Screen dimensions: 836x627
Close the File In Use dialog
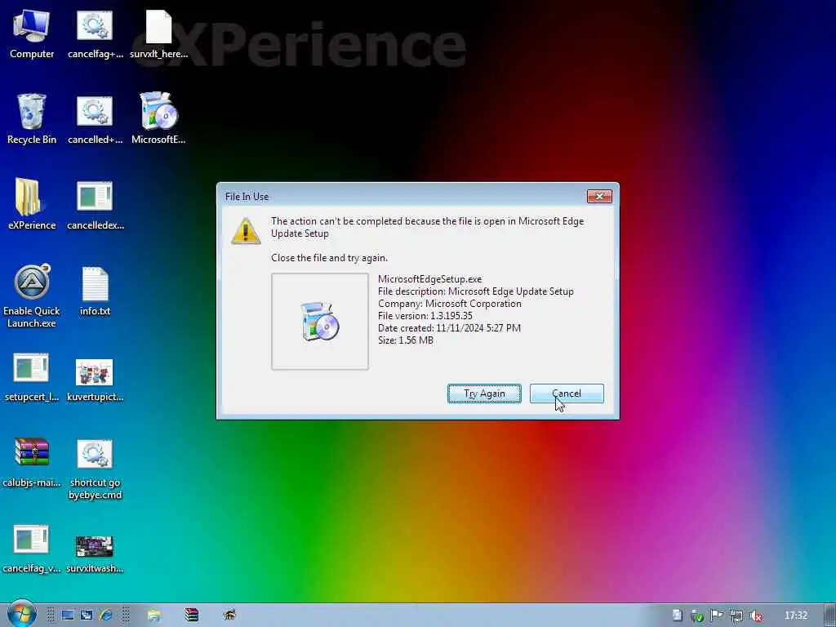point(599,196)
